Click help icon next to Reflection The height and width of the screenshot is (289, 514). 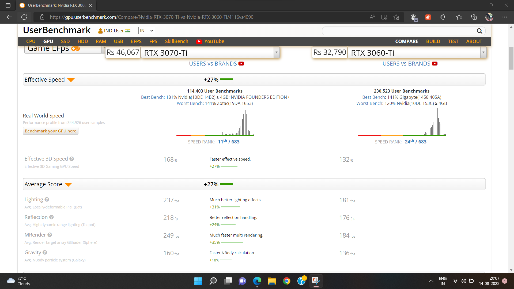point(51,217)
